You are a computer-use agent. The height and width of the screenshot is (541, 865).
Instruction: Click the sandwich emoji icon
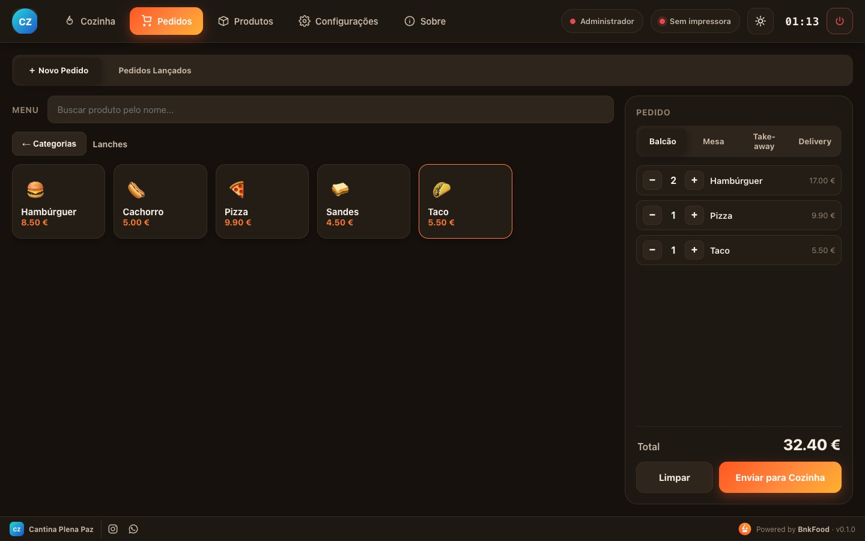click(x=340, y=190)
